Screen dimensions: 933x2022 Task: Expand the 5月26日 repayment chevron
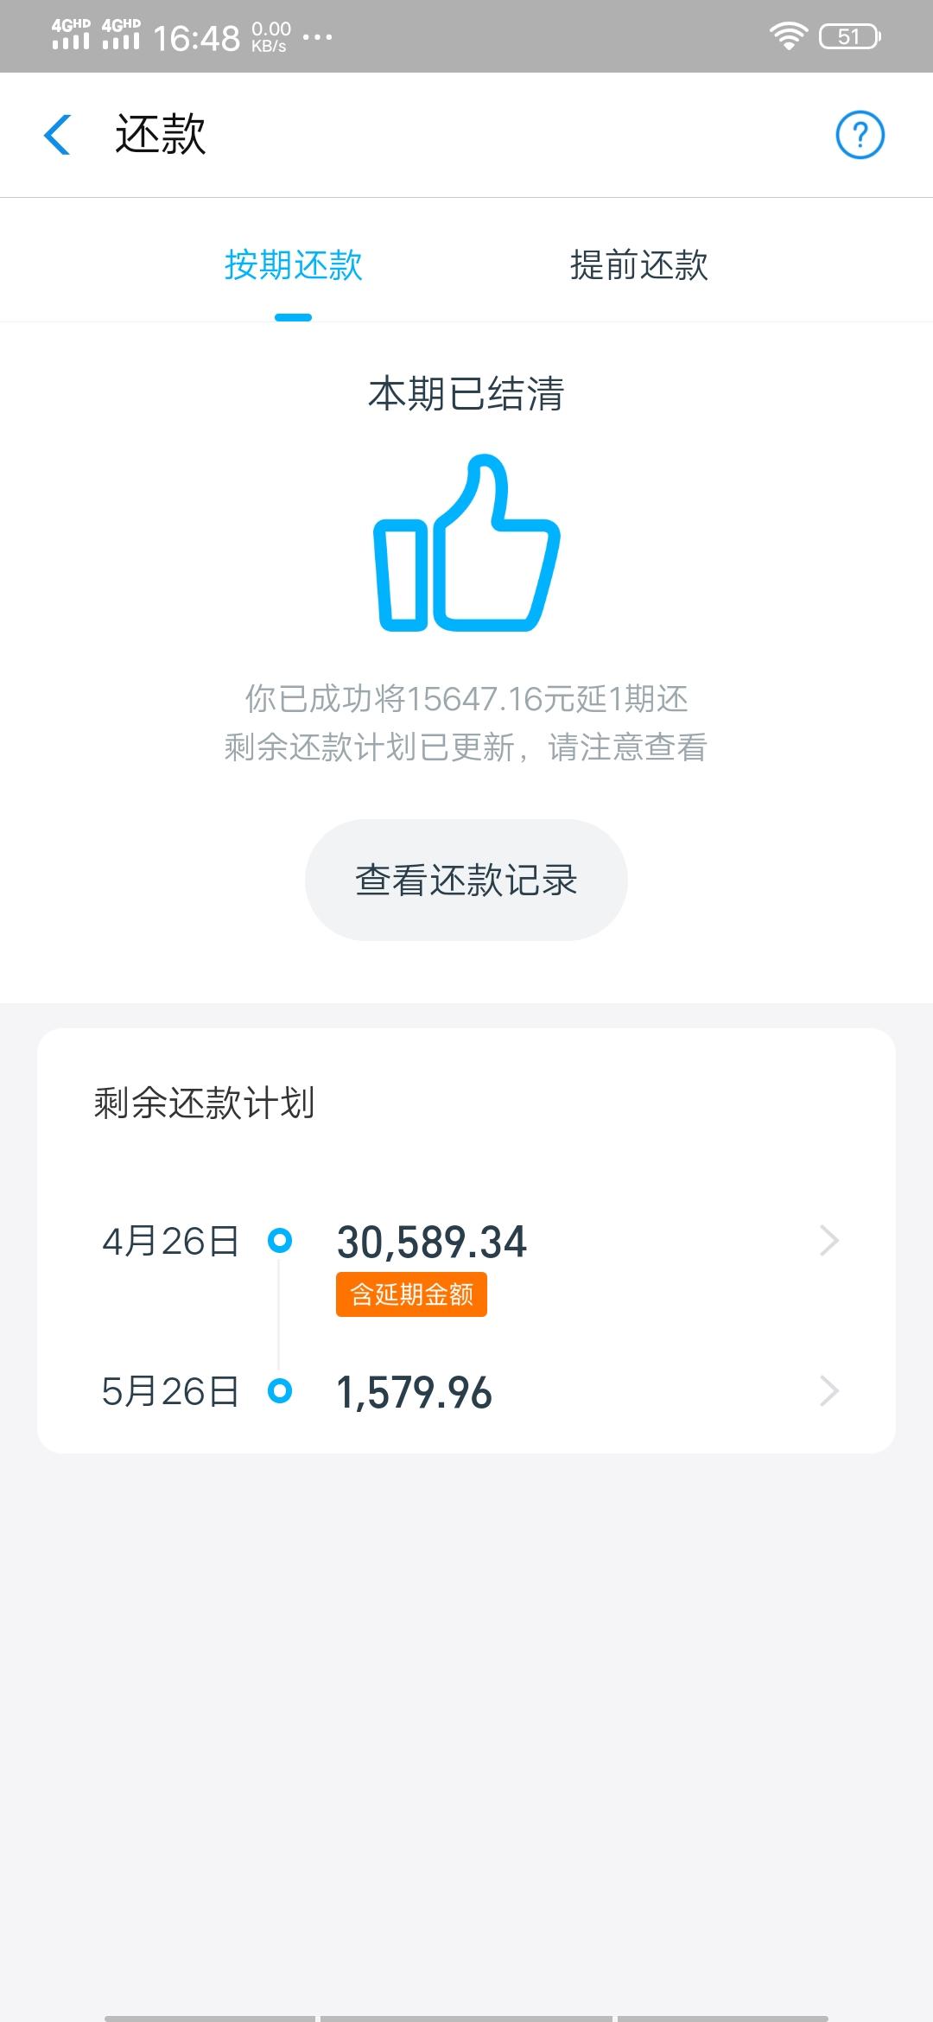[829, 1391]
